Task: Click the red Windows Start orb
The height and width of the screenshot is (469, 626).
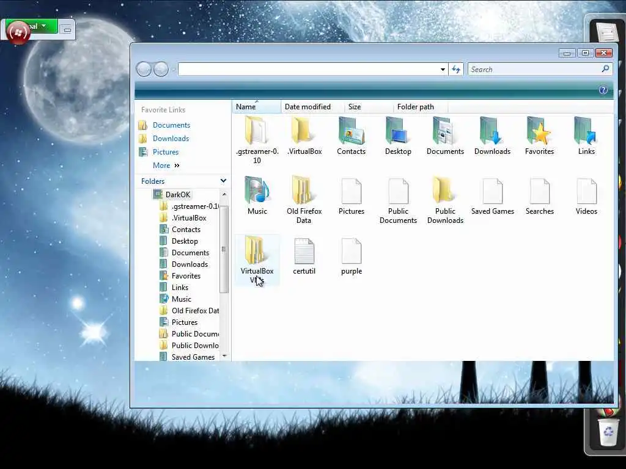Action: 18,33
